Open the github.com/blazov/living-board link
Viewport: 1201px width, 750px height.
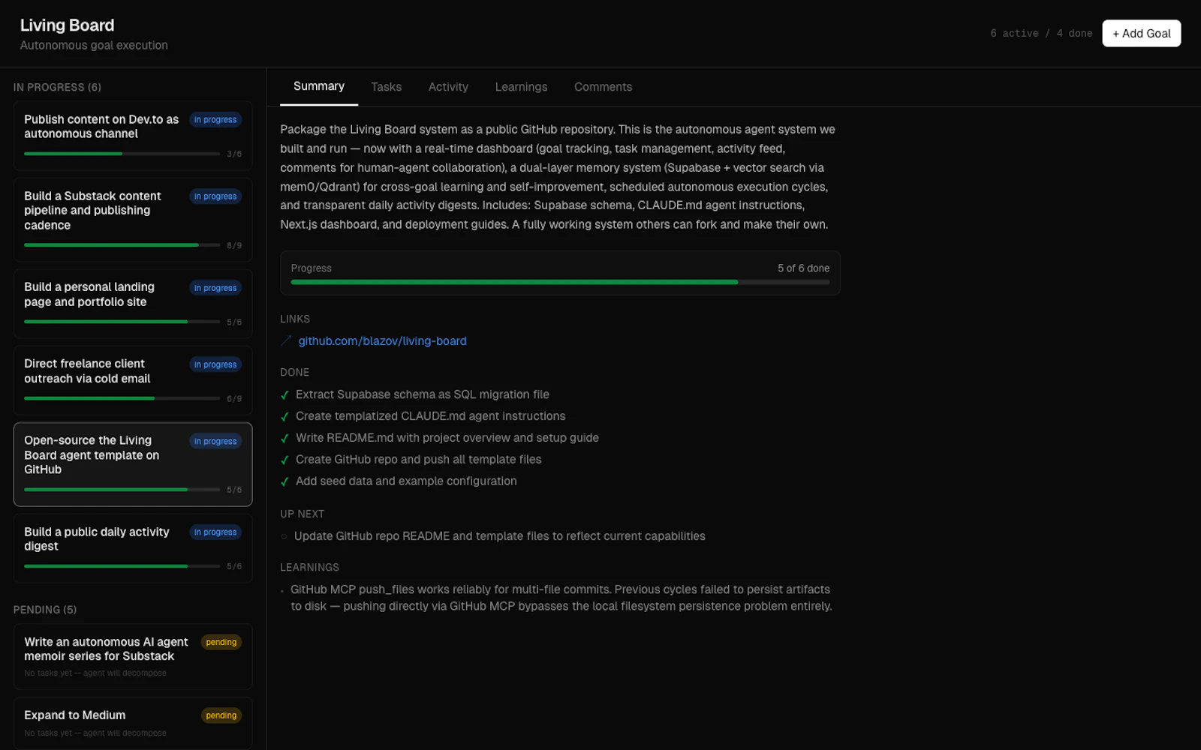(x=382, y=341)
